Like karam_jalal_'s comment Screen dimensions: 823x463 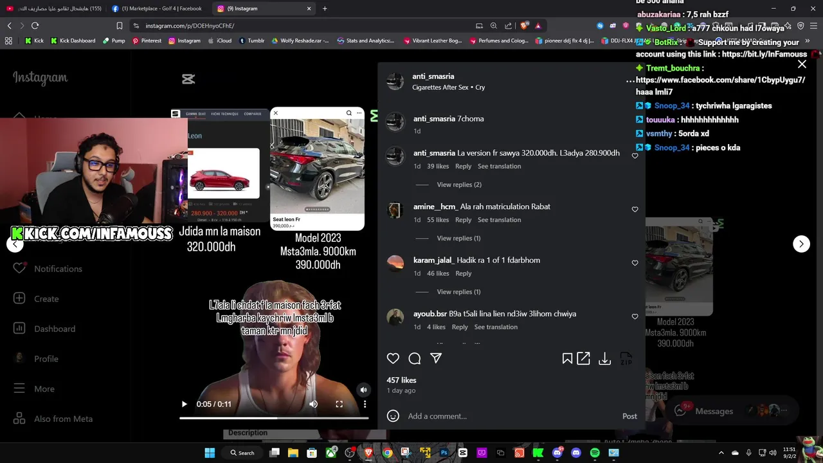[635, 263]
